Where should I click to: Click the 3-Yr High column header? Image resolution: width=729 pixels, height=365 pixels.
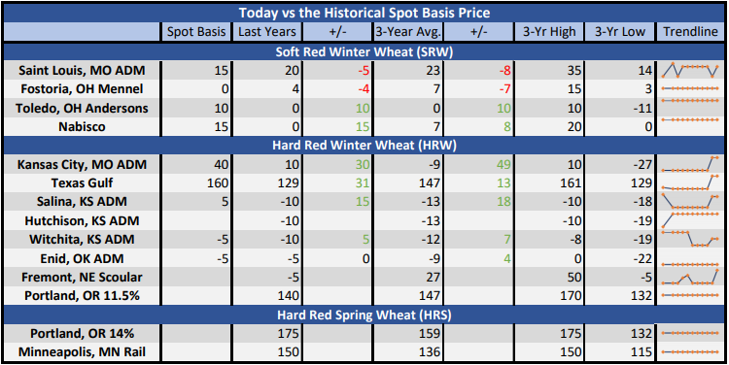(549, 32)
